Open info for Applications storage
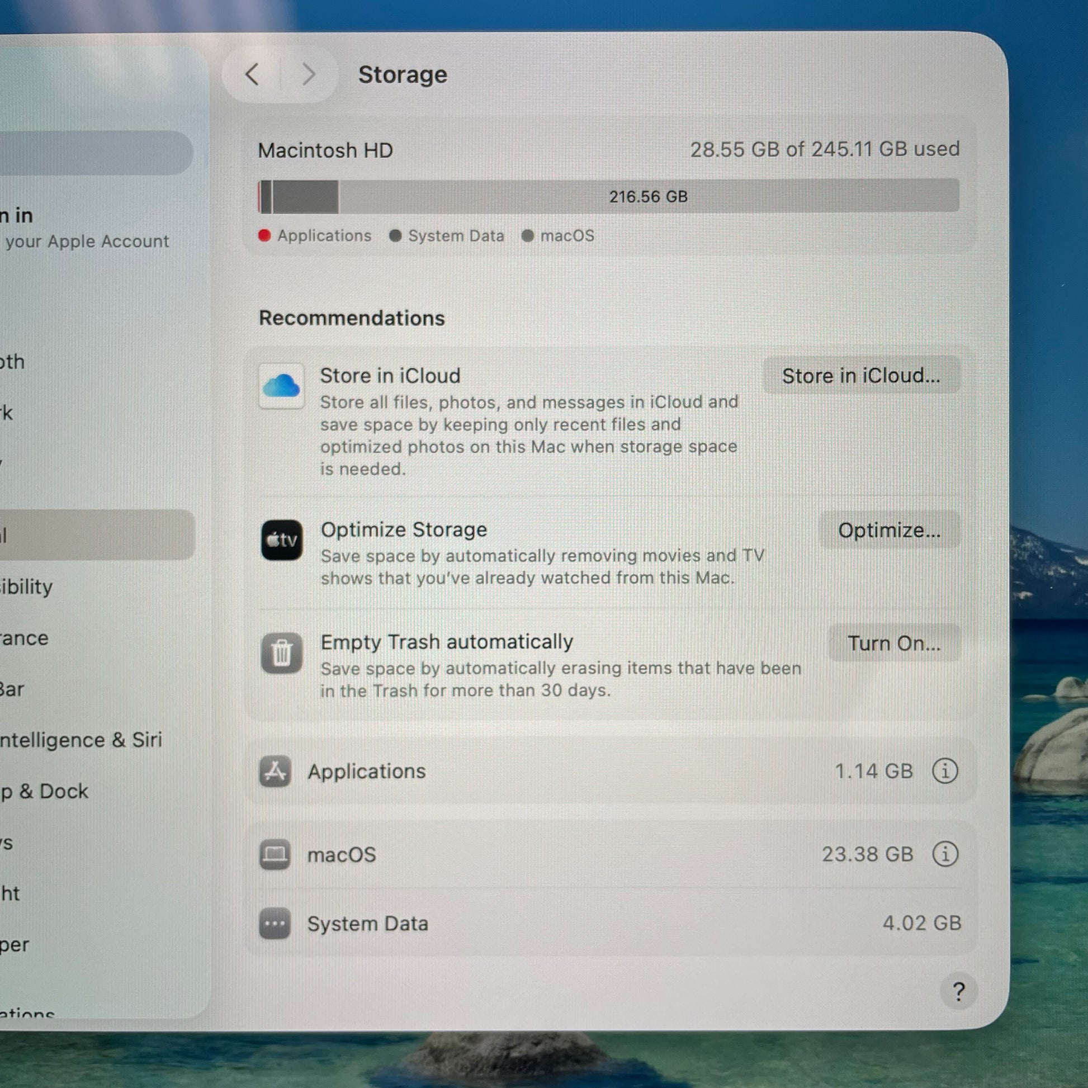The height and width of the screenshot is (1088, 1088). click(x=944, y=771)
